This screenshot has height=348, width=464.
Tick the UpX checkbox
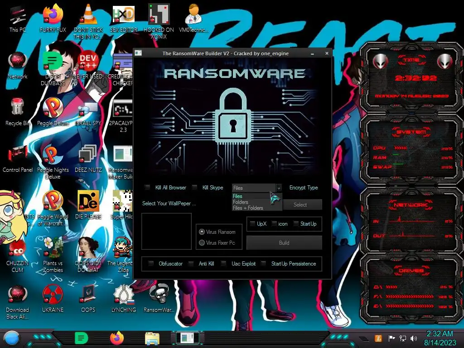click(252, 224)
